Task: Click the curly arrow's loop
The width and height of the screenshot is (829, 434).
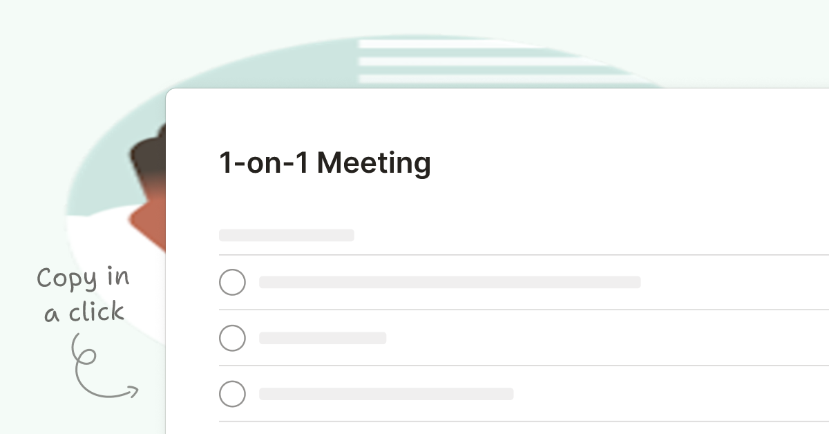Action: point(84,355)
